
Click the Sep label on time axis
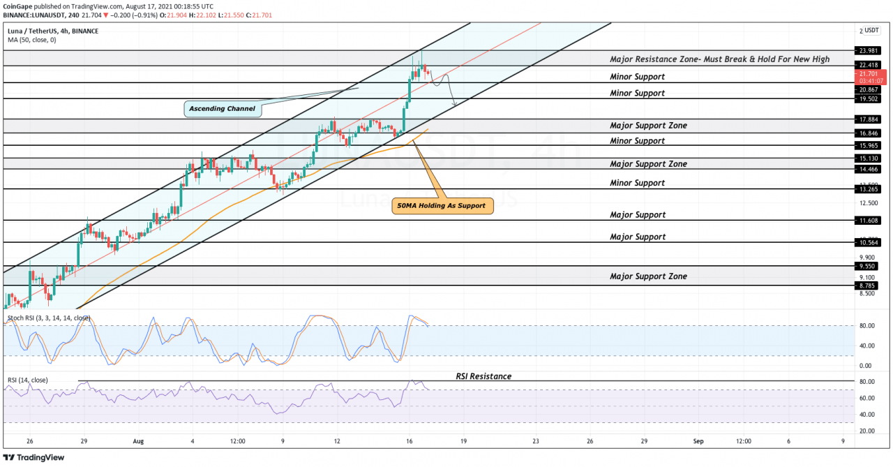697,441
